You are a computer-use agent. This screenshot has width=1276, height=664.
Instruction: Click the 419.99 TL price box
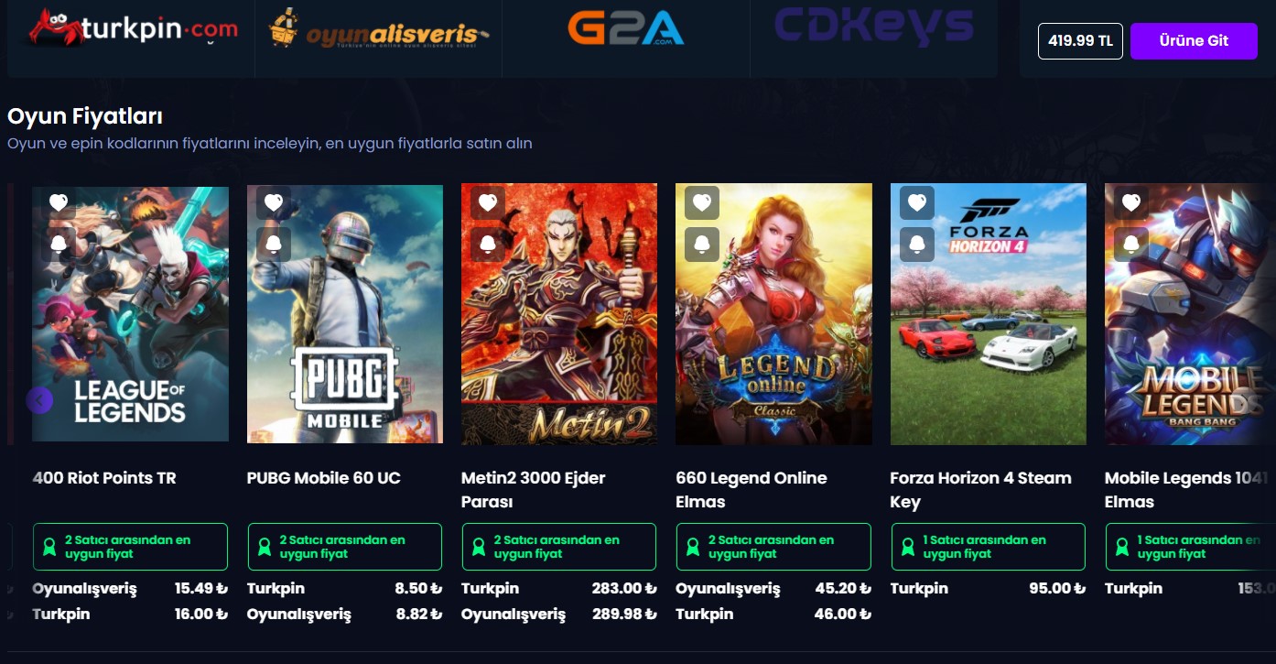[x=1080, y=41]
